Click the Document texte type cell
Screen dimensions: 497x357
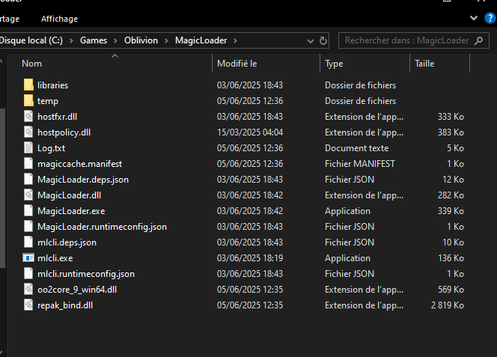(x=356, y=148)
